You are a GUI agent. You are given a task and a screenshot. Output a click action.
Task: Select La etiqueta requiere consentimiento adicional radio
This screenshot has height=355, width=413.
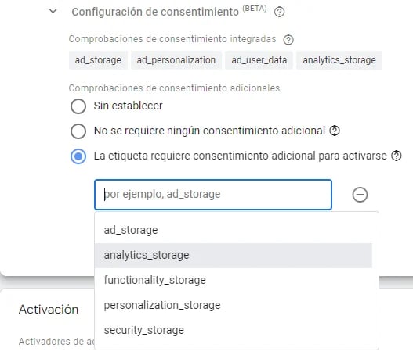click(x=78, y=156)
